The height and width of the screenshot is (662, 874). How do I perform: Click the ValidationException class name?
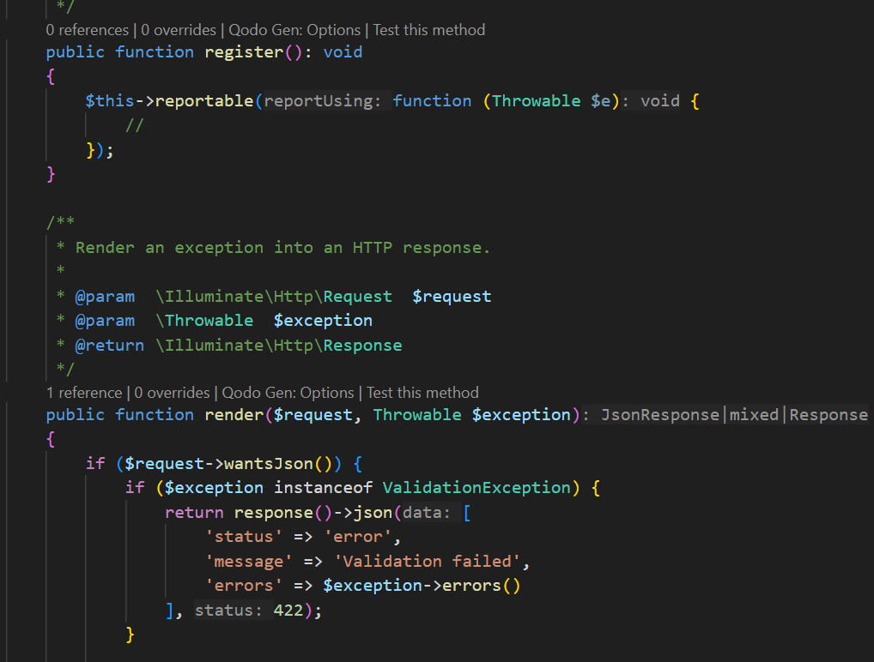pos(476,488)
